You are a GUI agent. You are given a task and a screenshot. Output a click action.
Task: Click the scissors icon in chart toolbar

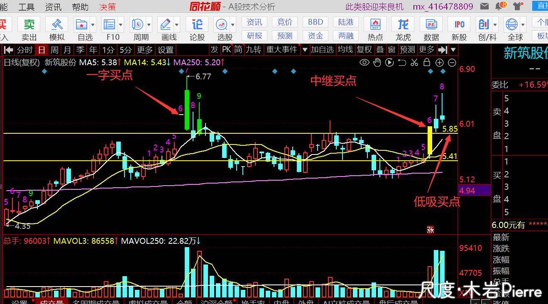pos(414,63)
